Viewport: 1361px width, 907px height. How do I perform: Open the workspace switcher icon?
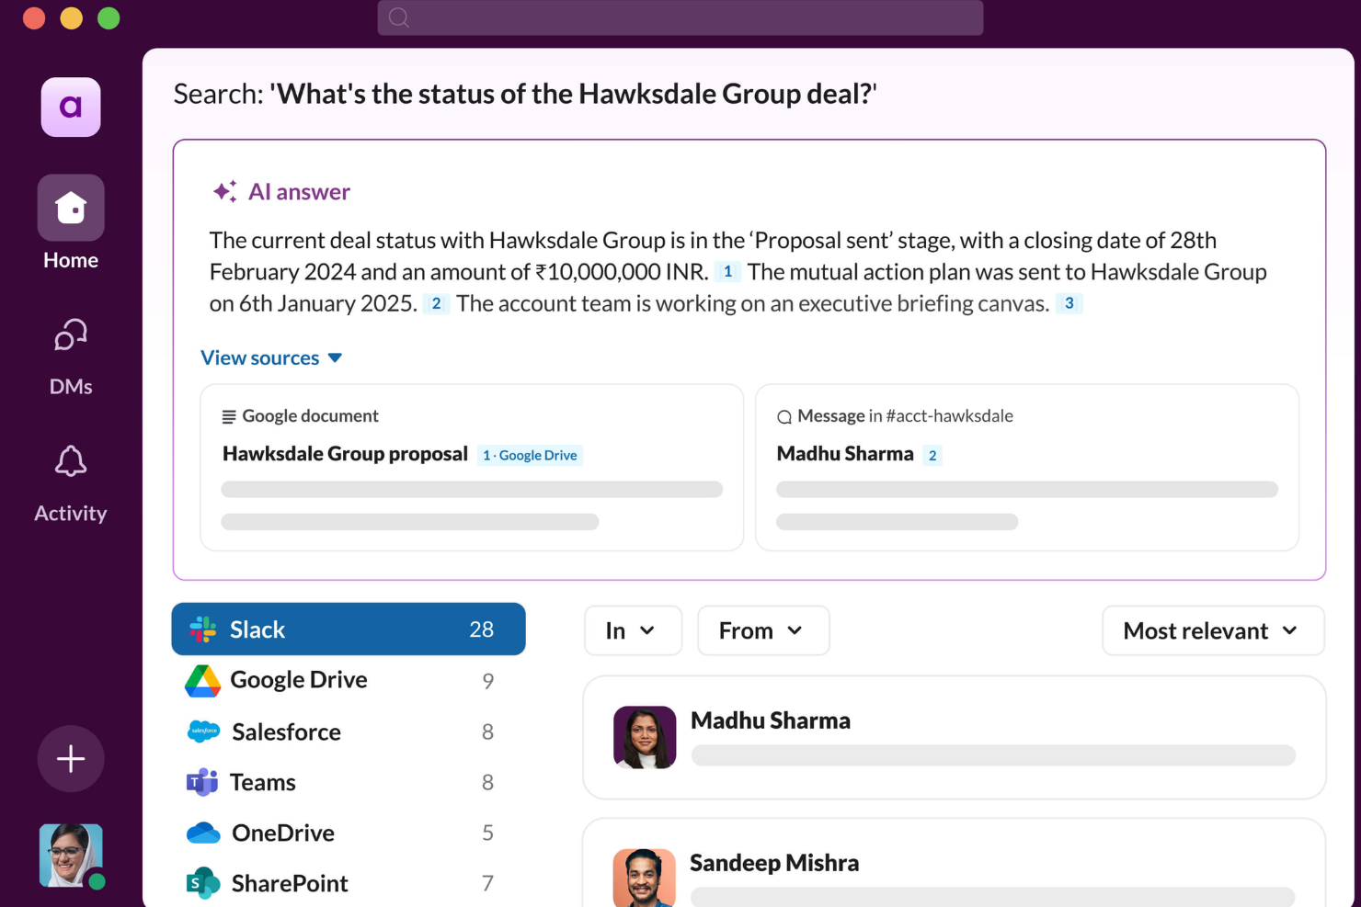(71, 108)
